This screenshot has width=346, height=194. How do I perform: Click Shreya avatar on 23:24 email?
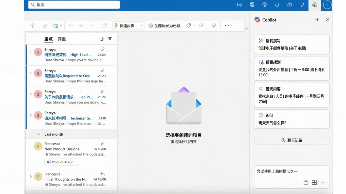(38, 52)
